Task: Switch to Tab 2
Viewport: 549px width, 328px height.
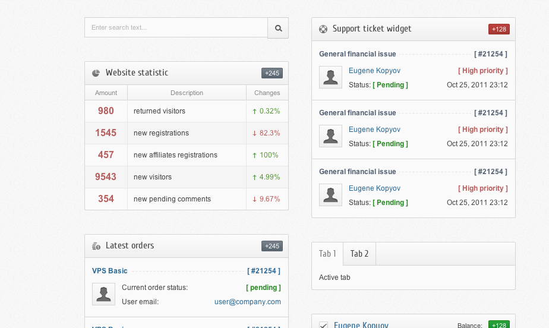Action: [x=359, y=254]
